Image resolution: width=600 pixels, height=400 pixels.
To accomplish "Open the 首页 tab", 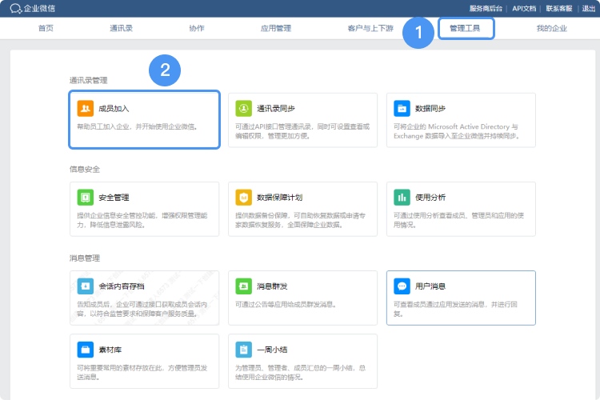I will (x=46, y=28).
